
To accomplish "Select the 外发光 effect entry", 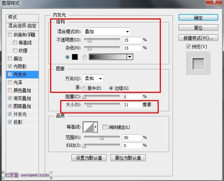I will (x=20, y=114).
